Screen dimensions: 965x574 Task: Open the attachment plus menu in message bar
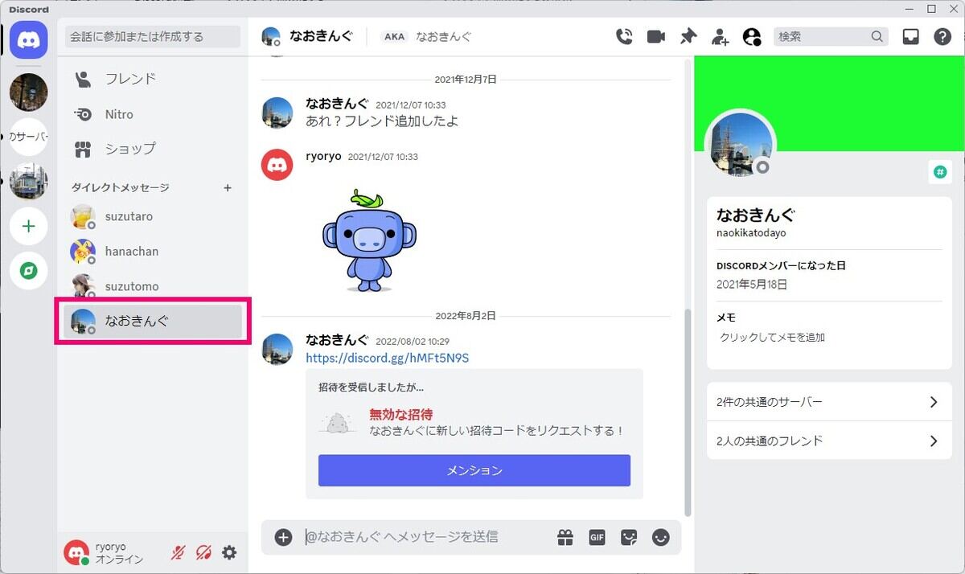(283, 537)
